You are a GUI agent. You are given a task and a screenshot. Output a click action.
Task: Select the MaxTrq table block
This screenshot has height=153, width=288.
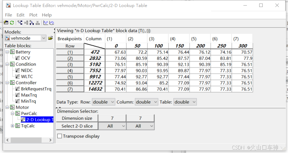29,95
